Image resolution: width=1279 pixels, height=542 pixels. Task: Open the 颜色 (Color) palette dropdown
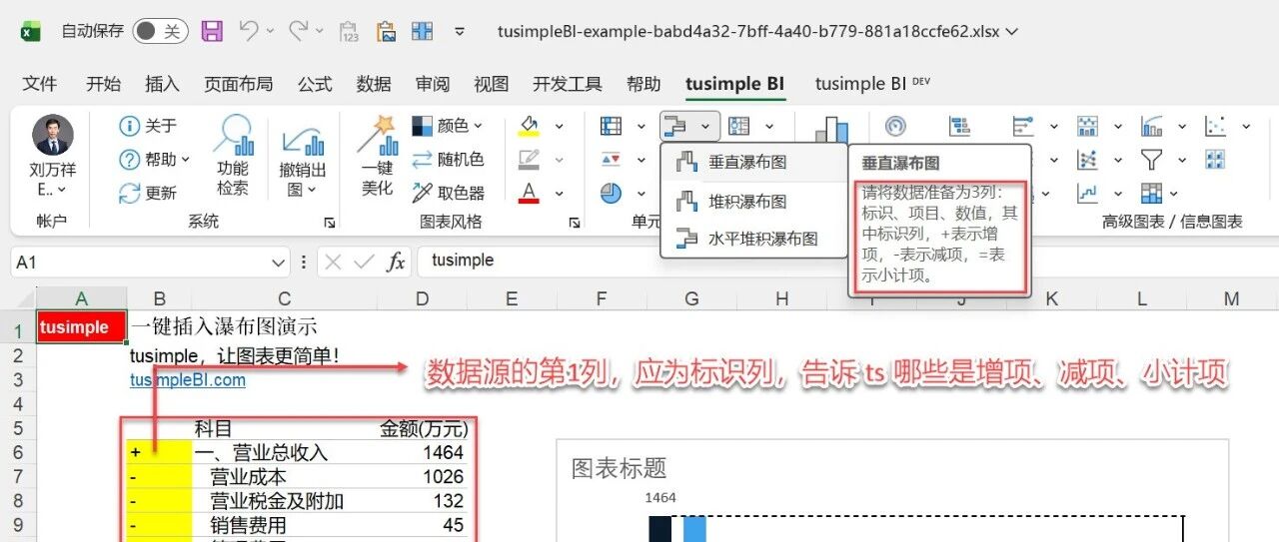(x=448, y=126)
